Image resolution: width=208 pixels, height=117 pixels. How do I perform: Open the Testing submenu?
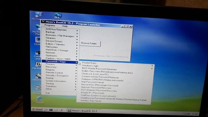(60, 84)
